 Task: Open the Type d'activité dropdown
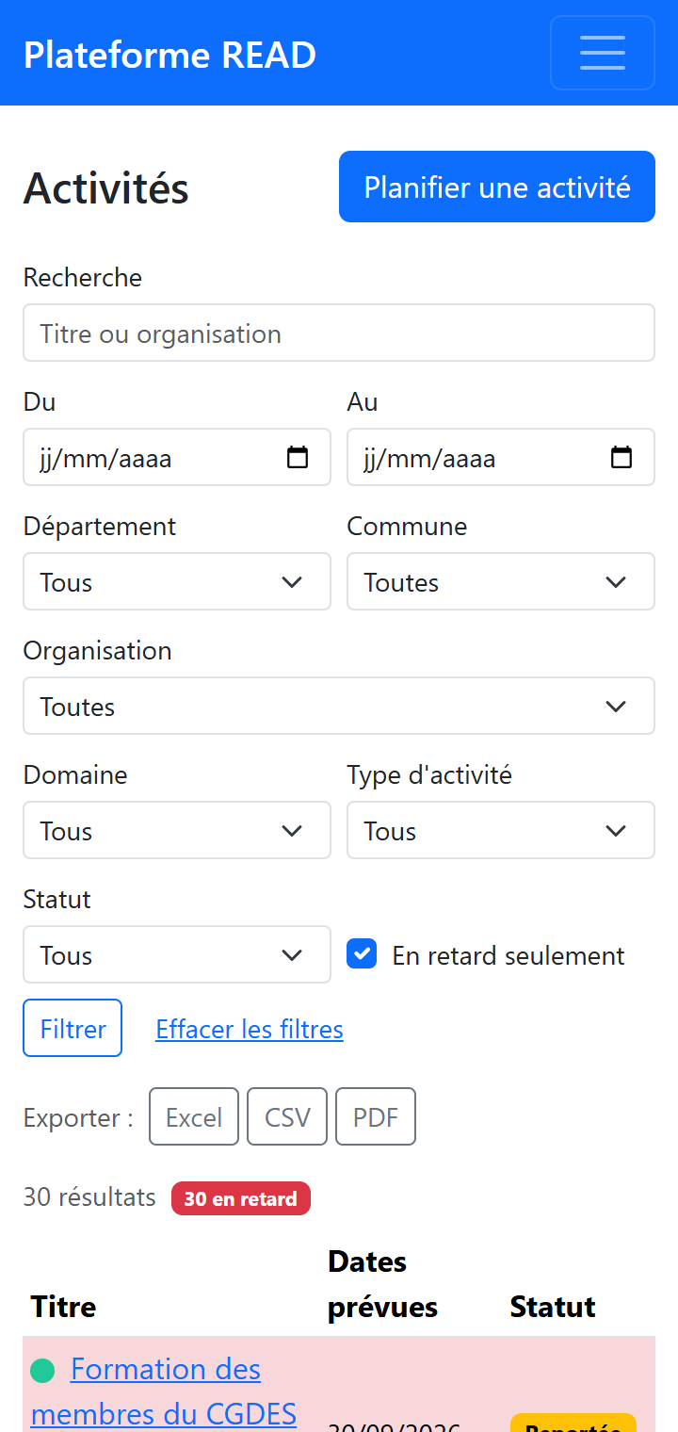pyautogui.click(x=501, y=830)
